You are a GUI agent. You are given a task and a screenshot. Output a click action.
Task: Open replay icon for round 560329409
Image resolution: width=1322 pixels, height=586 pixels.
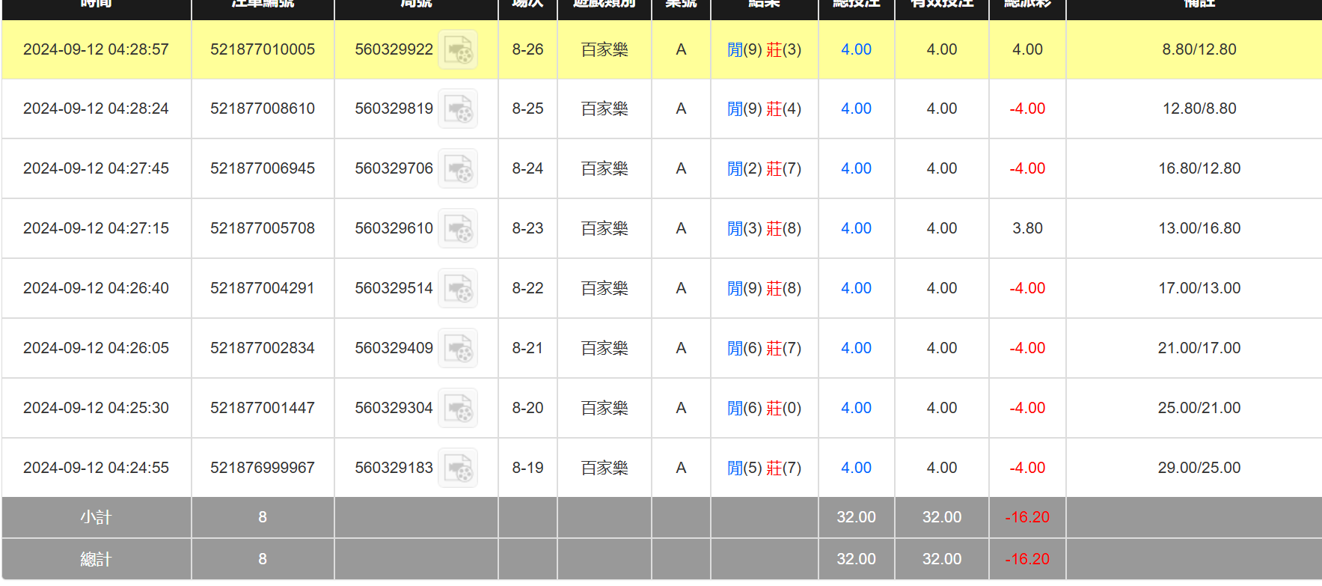click(457, 349)
